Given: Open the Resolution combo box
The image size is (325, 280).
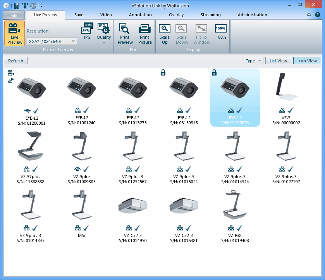Looking at the screenshot, I should [x=52, y=41].
